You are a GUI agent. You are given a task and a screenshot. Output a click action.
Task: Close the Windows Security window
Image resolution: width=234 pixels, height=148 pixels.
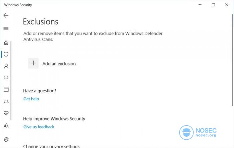pos(227,5)
